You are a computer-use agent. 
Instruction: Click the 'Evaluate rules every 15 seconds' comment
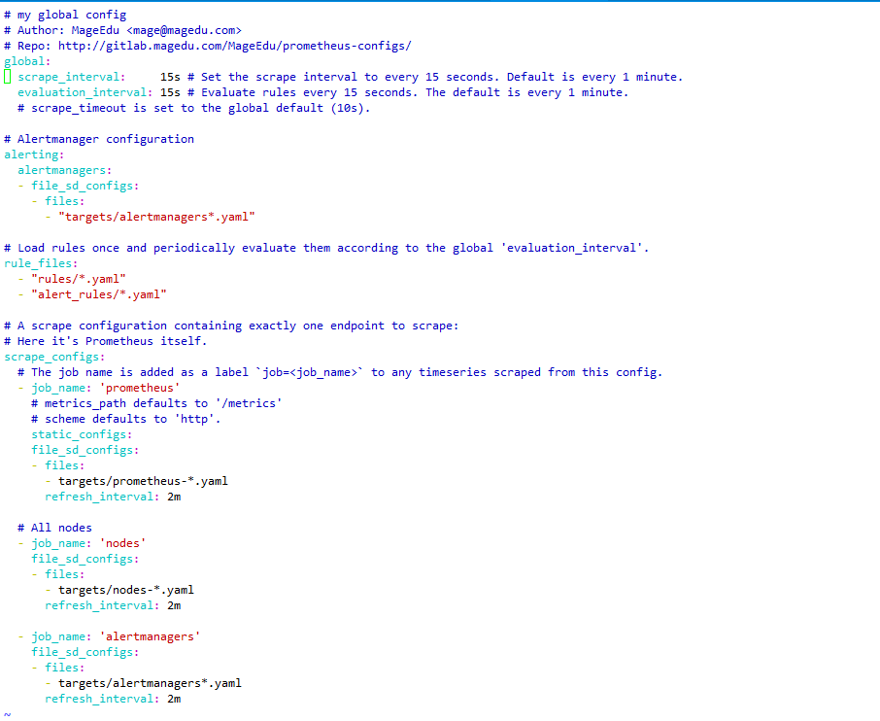point(408,92)
